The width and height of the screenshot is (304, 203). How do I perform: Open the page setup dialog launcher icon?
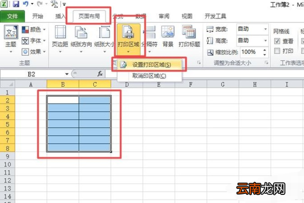tap(199, 62)
